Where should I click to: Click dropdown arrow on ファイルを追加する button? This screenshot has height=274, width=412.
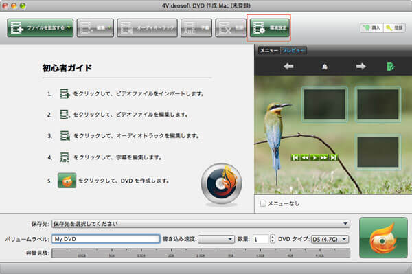pyautogui.click(x=69, y=27)
